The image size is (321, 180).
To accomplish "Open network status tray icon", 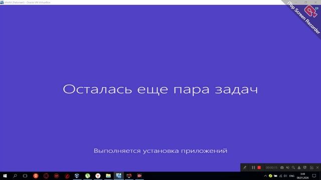I will click(280, 175).
